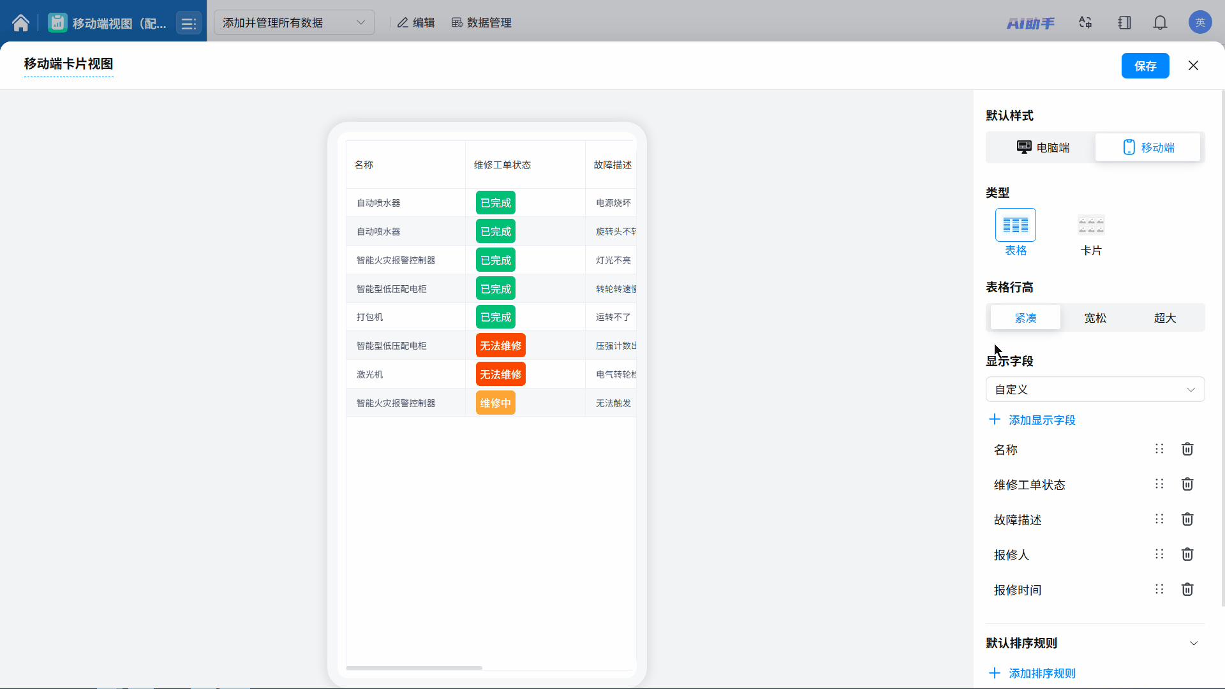Open the notification bell
The width and height of the screenshot is (1225, 689).
click(x=1160, y=23)
